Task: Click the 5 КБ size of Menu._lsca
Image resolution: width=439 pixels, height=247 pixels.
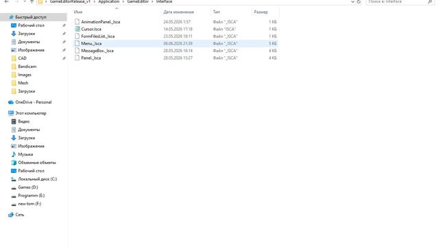Action: (273, 43)
